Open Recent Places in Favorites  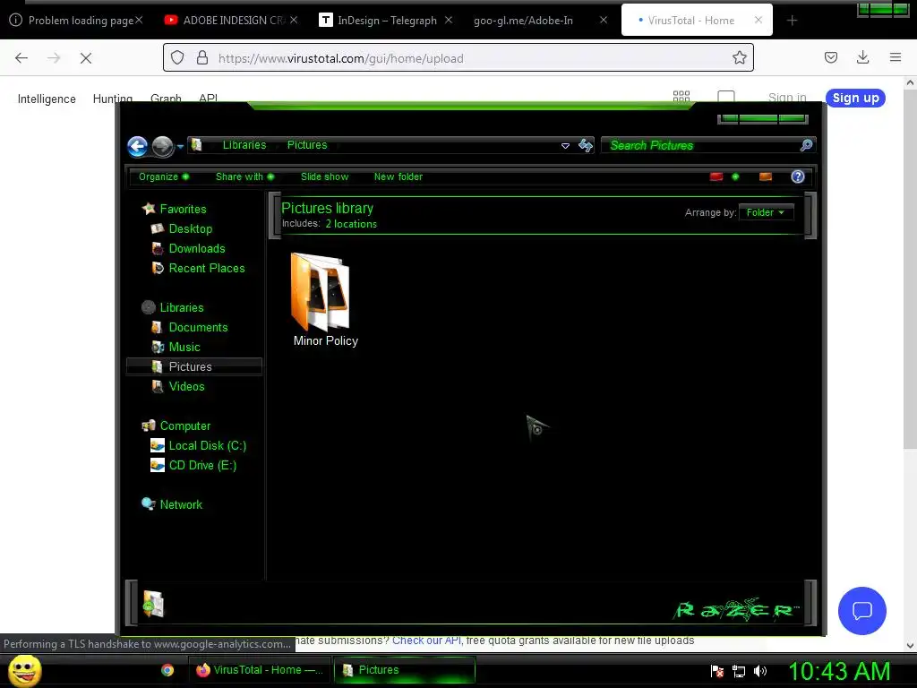pyautogui.click(x=207, y=269)
